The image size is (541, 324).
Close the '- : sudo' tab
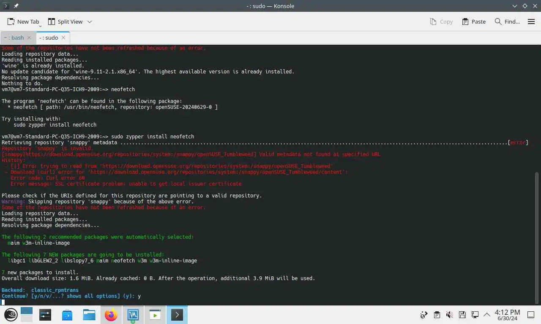click(x=63, y=38)
